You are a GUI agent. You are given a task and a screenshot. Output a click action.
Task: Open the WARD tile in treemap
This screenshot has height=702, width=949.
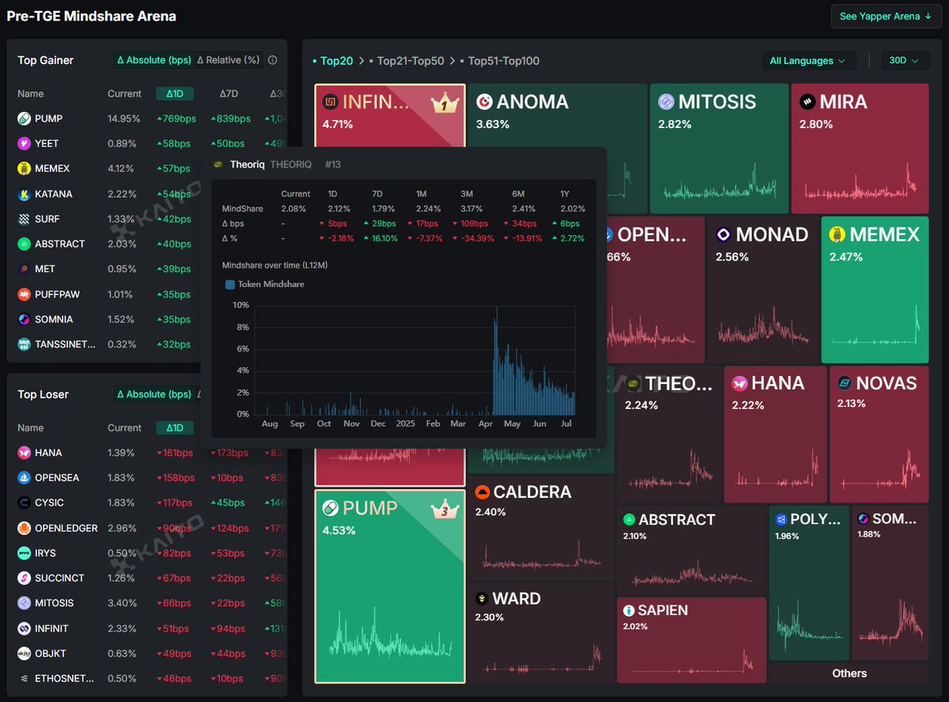[541, 633]
